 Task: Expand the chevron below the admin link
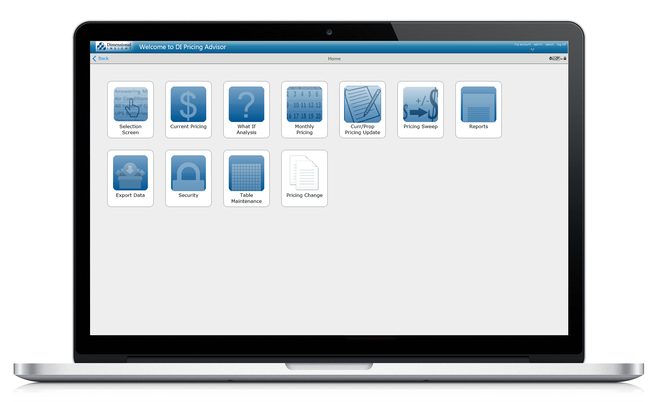coord(532,50)
